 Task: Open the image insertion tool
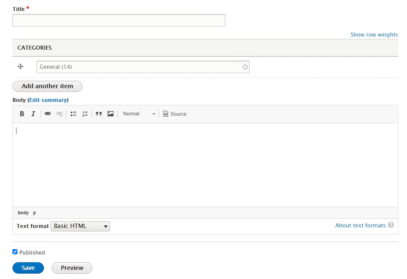pos(110,114)
